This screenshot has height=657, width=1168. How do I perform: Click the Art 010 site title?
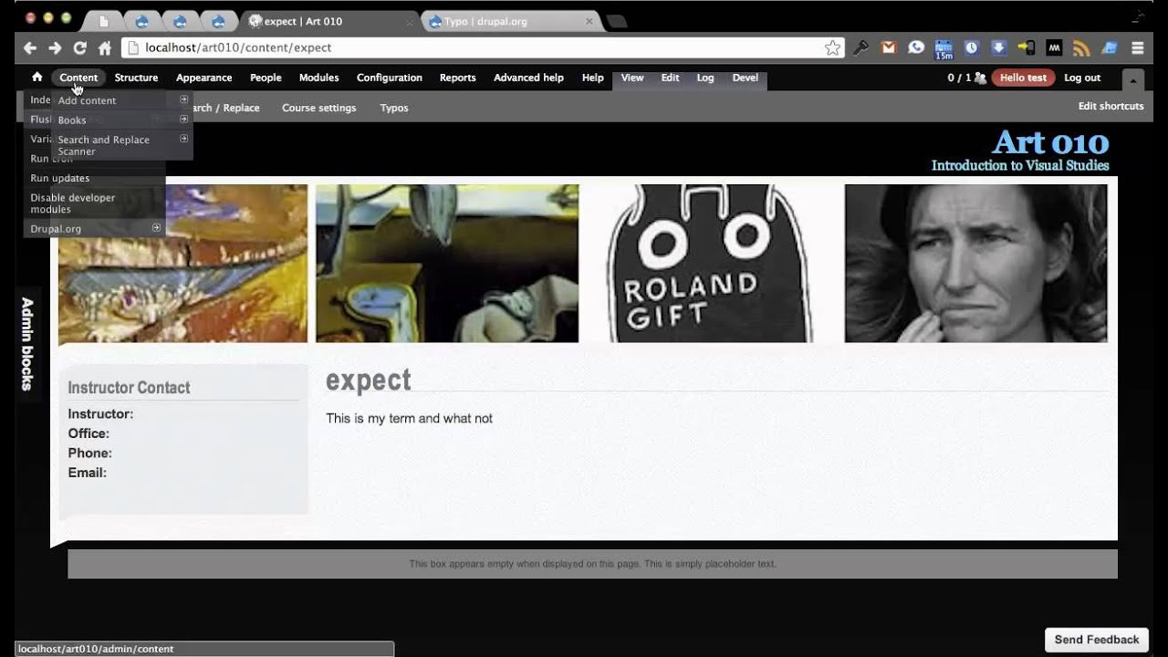(1050, 142)
